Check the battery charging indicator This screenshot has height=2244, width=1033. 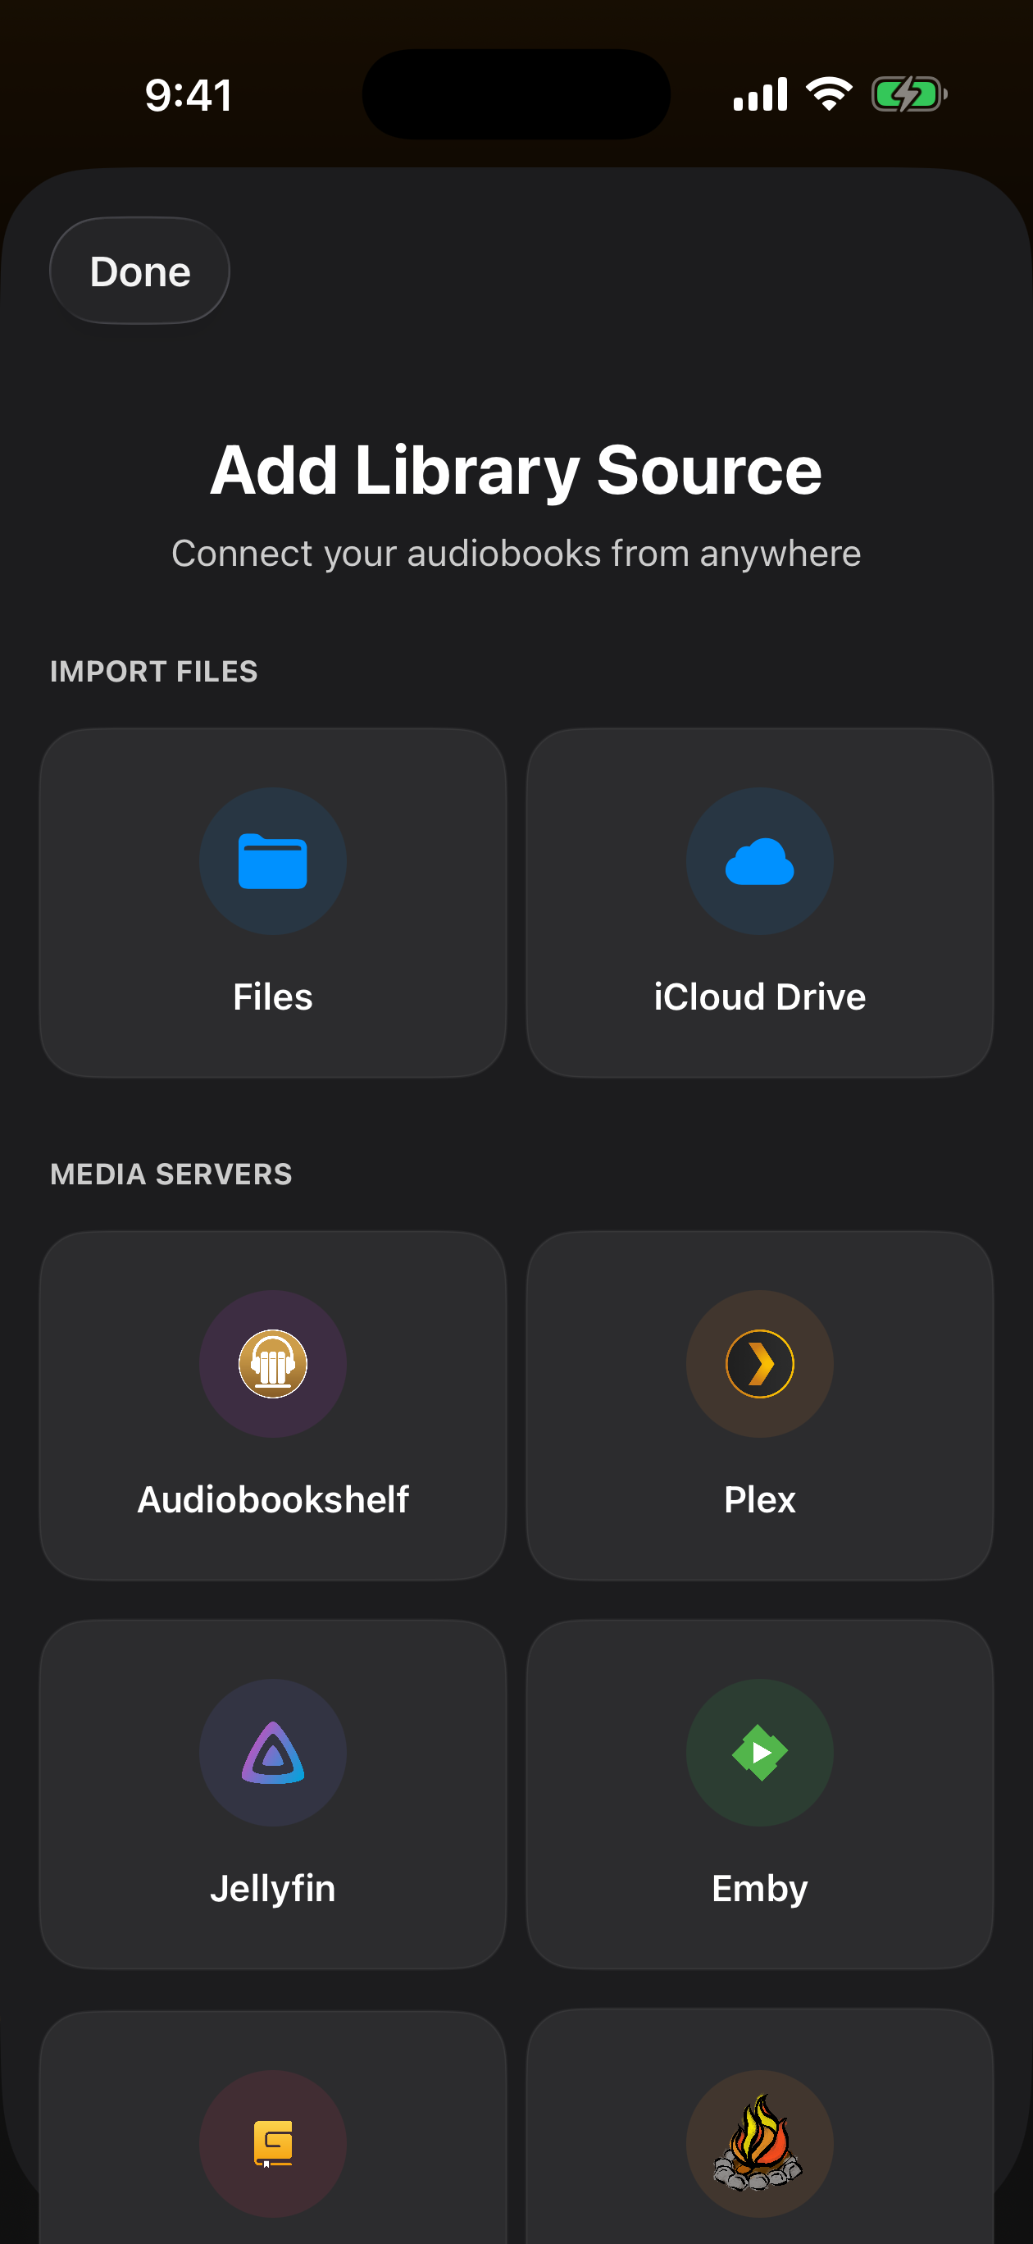[909, 94]
